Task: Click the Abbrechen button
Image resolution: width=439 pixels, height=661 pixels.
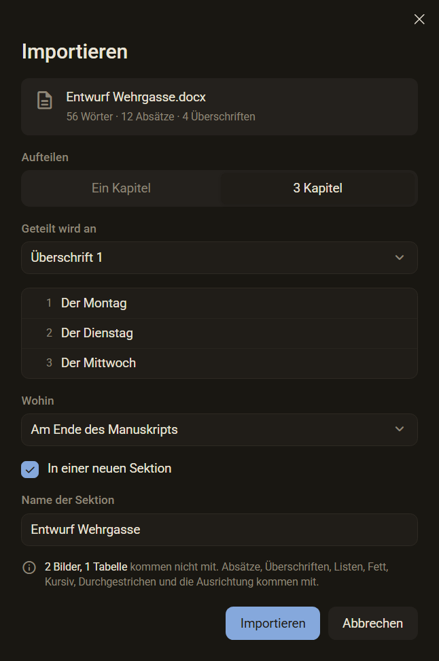Action: [x=373, y=623]
